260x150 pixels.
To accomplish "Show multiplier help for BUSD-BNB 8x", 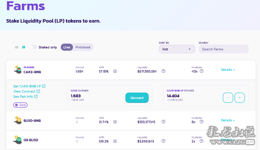I will [201, 122].
